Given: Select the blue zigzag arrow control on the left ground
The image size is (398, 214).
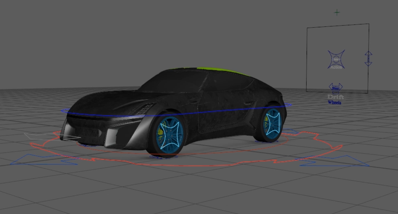Looking at the screenshot, I should click(x=34, y=160).
